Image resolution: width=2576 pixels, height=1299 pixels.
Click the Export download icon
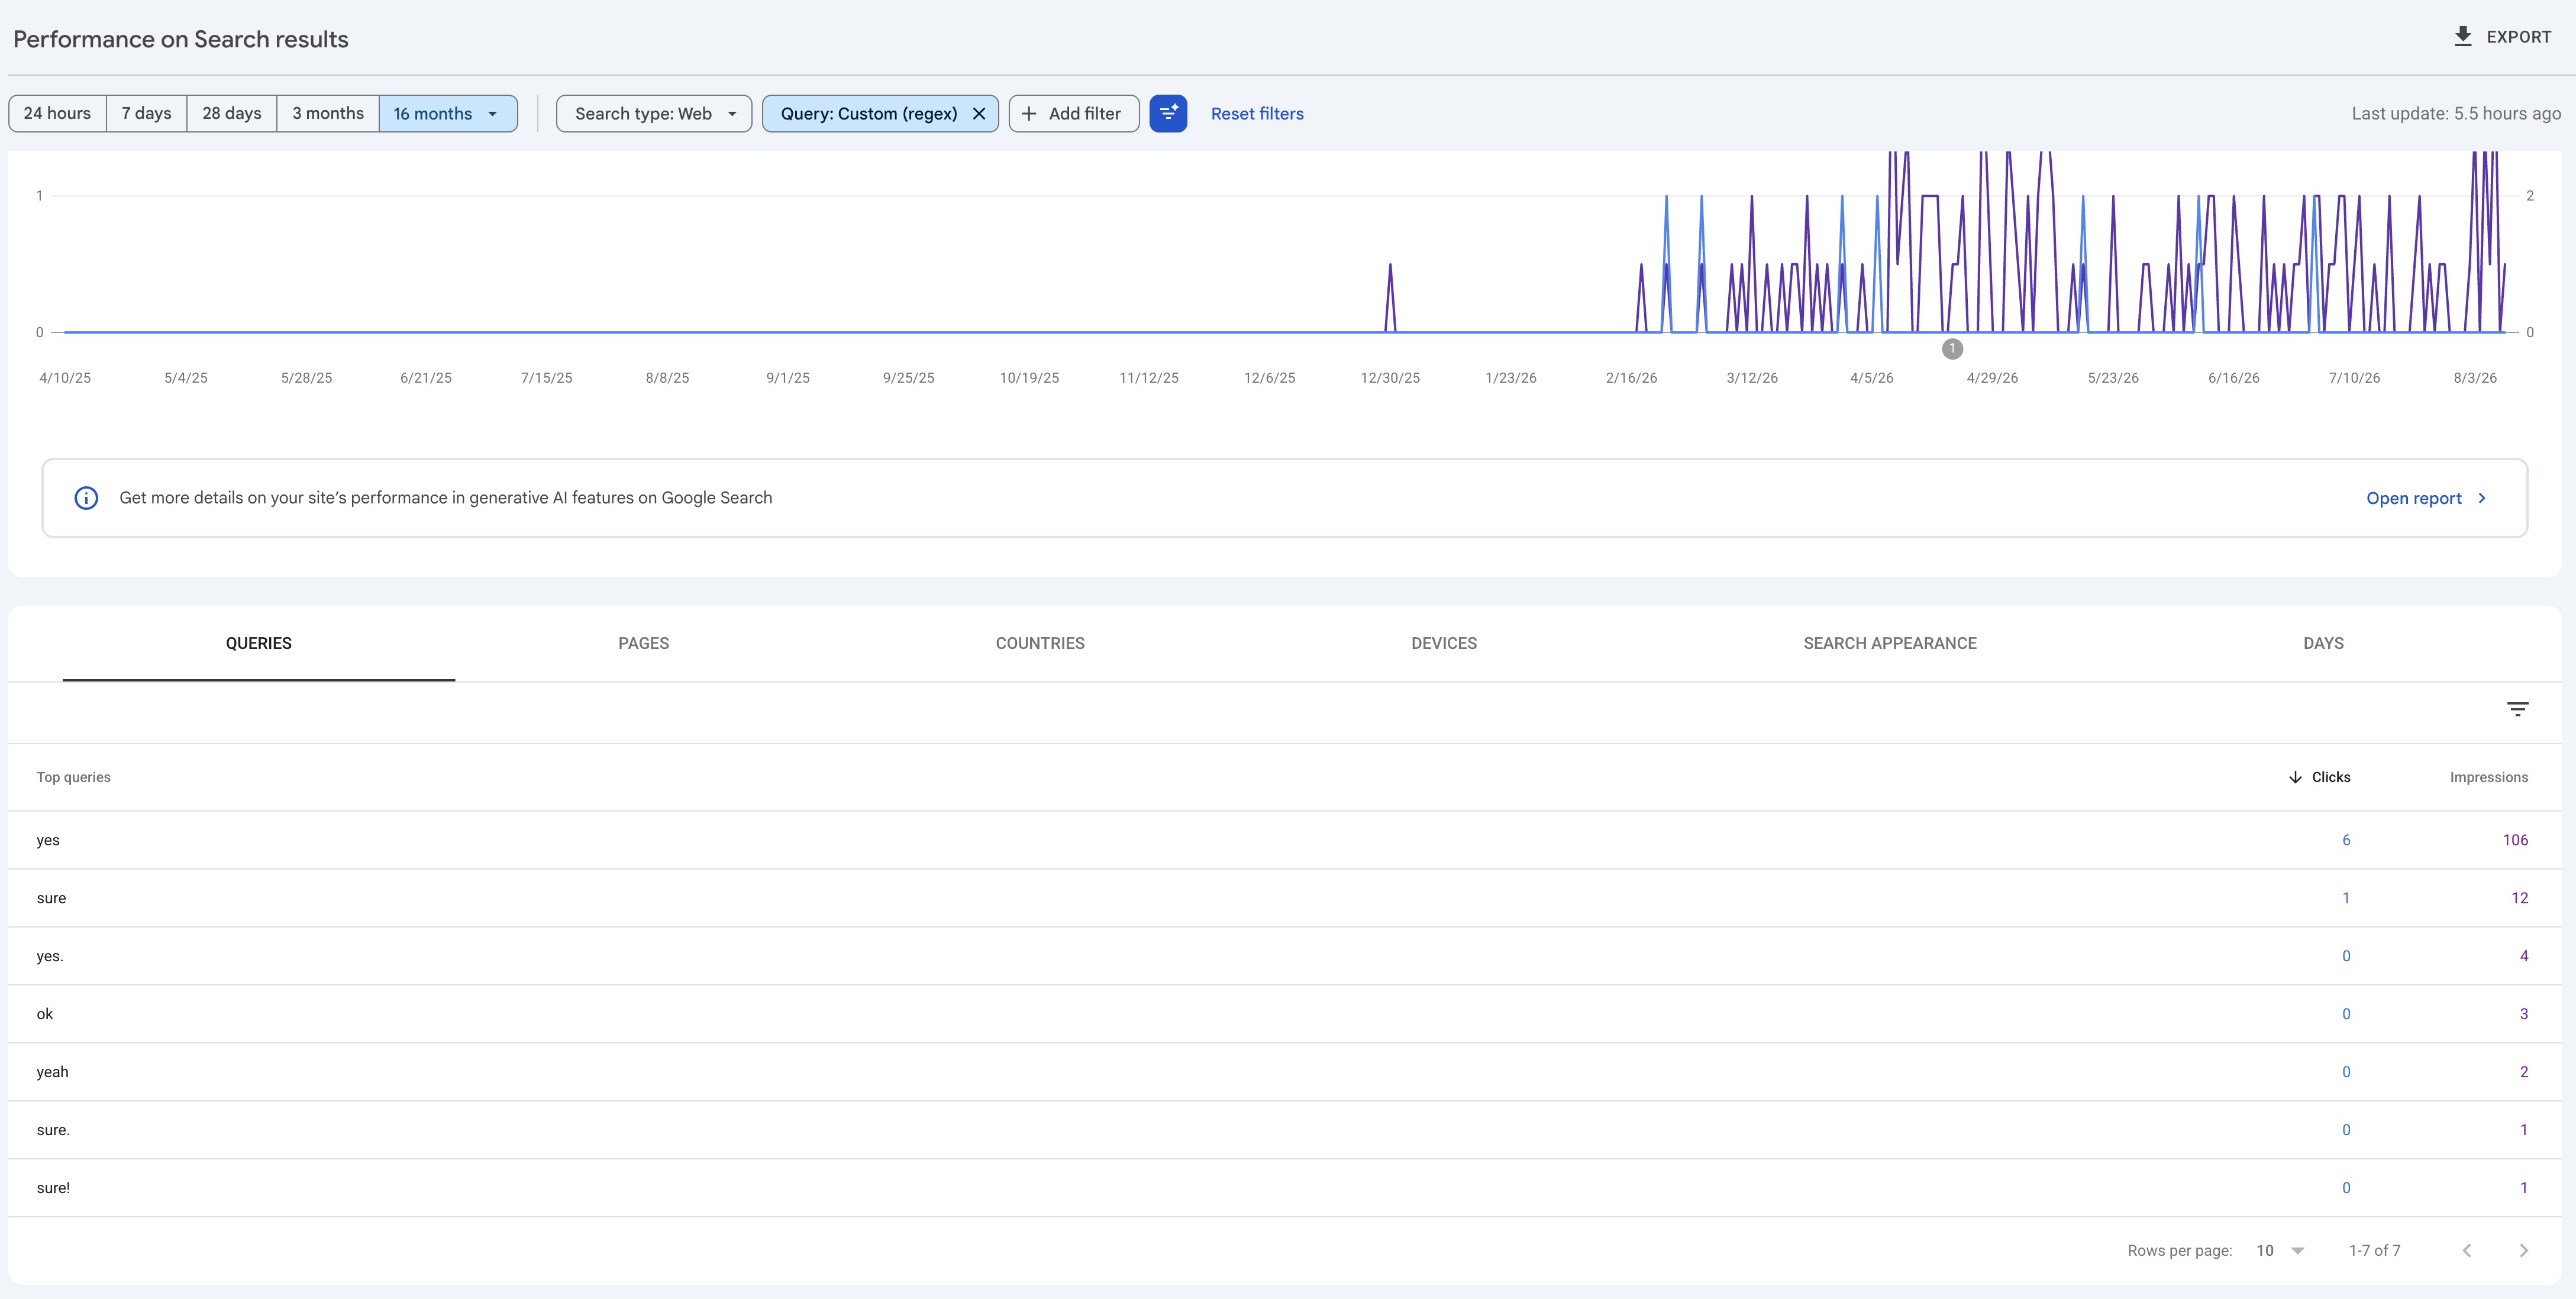pos(2463,37)
